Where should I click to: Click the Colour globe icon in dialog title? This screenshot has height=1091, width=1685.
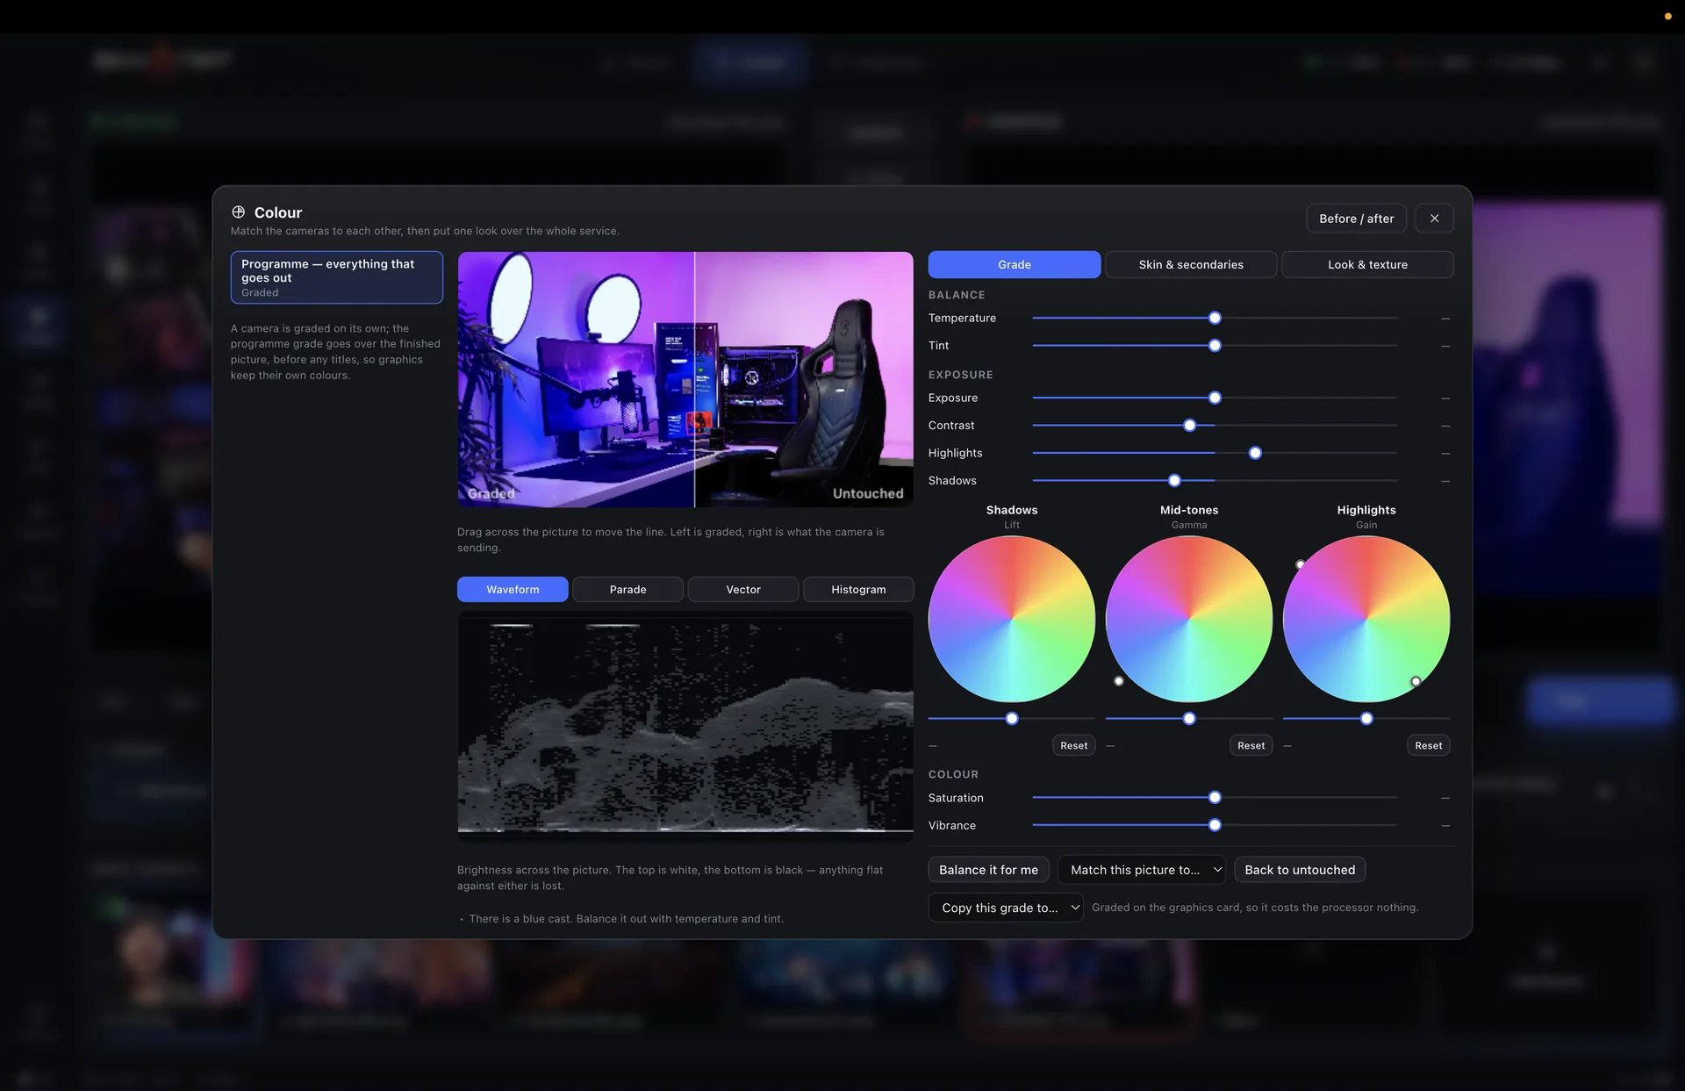tap(238, 212)
